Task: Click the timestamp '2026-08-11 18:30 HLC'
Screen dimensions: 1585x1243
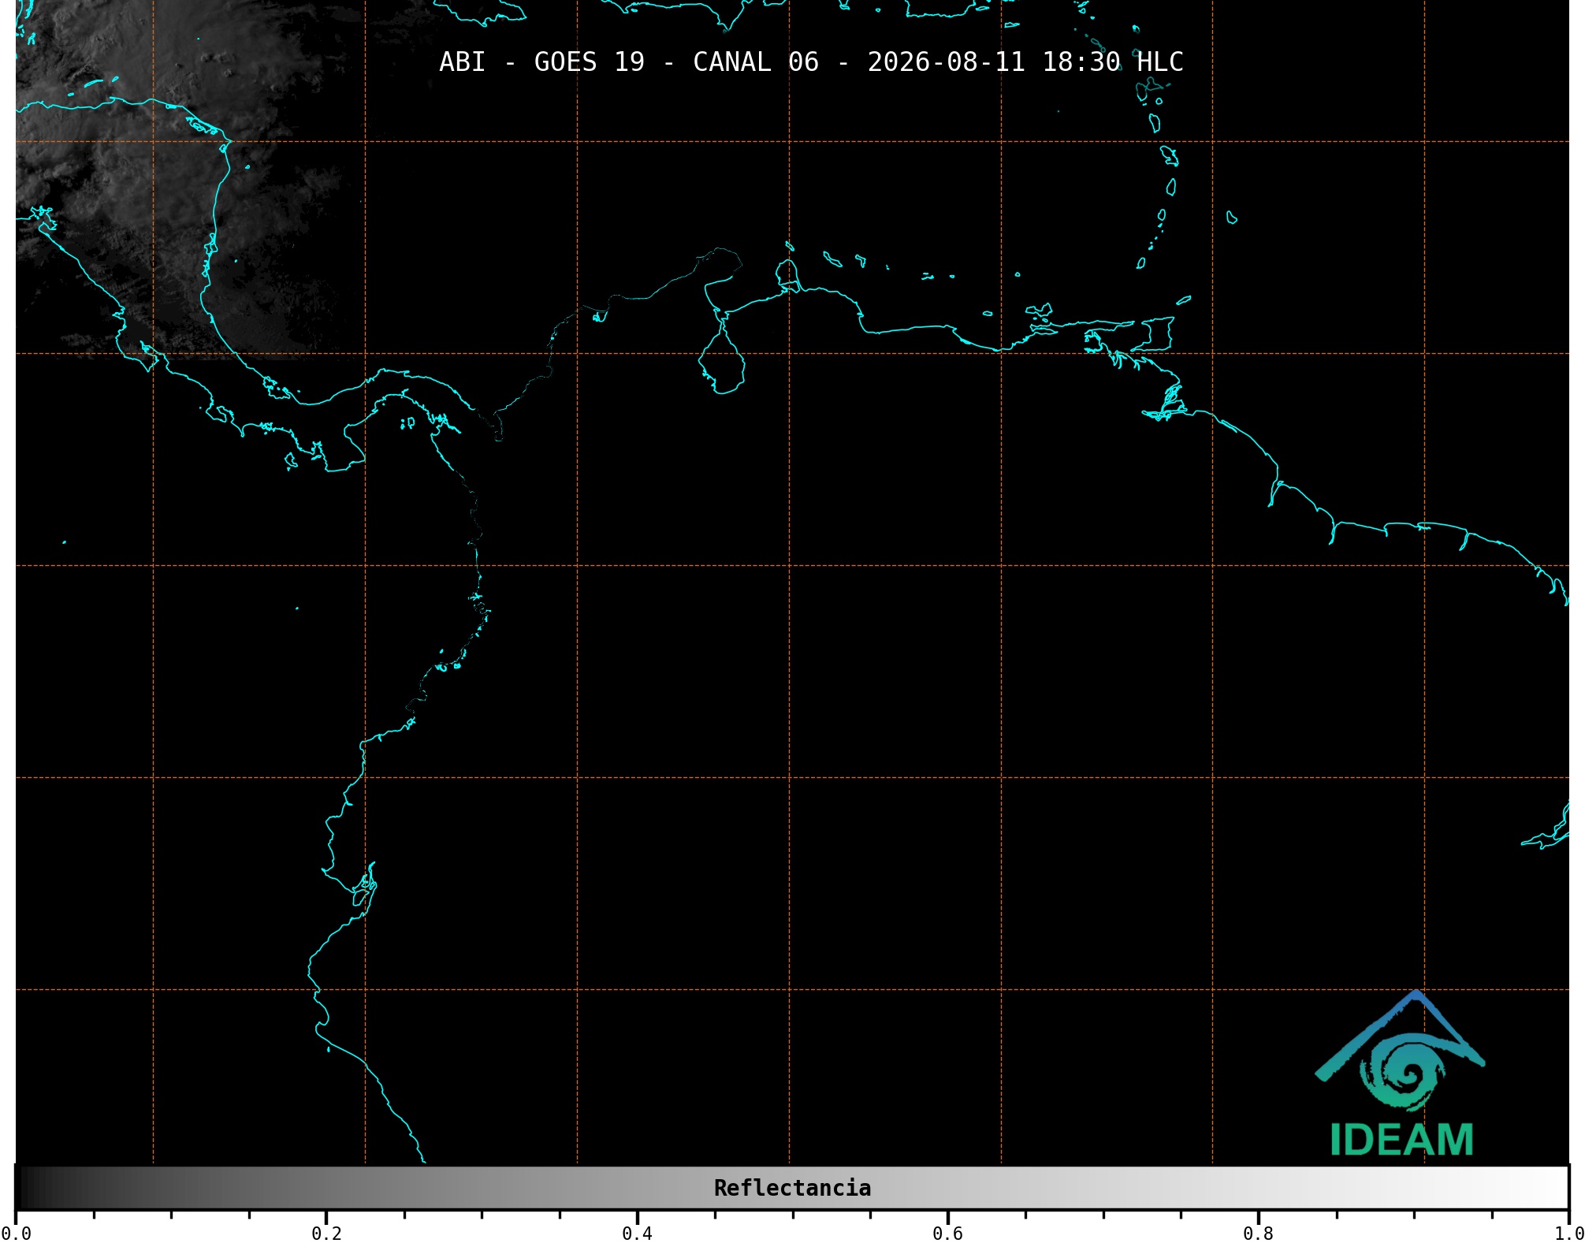Action: tap(1025, 61)
